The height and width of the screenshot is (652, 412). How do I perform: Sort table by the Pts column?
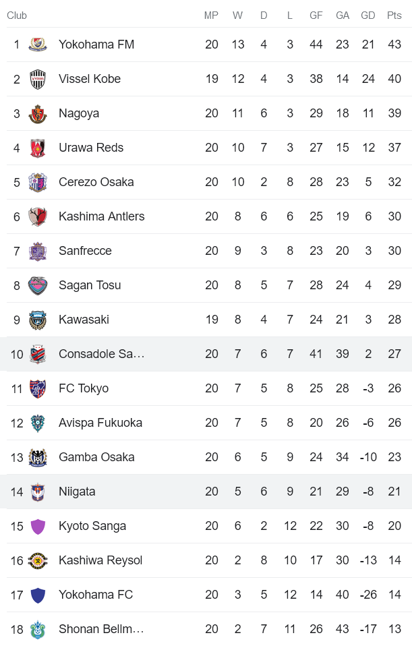(x=394, y=15)
